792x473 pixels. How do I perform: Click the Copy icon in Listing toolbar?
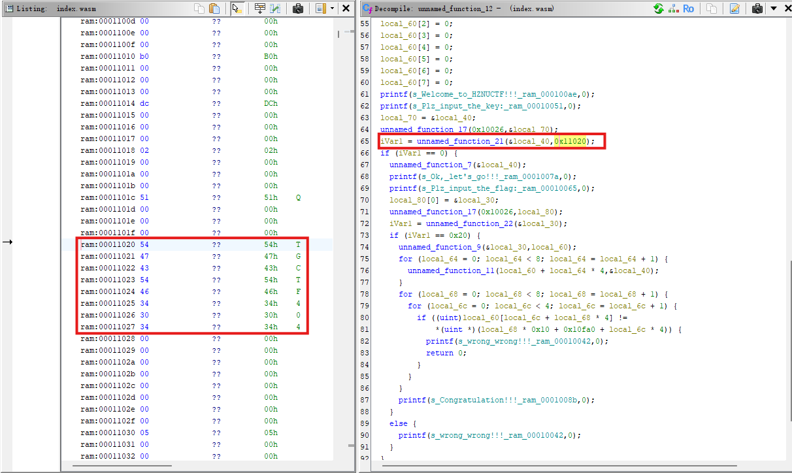[199, 8]
